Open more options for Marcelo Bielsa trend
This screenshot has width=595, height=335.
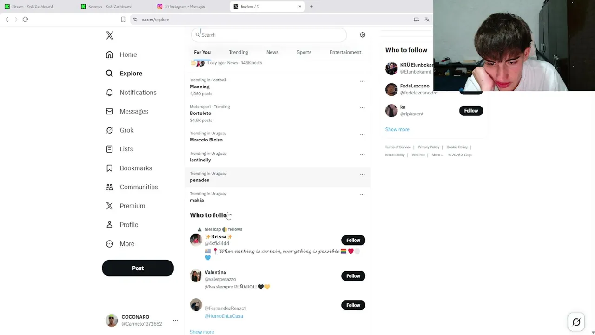pos(362,134)
